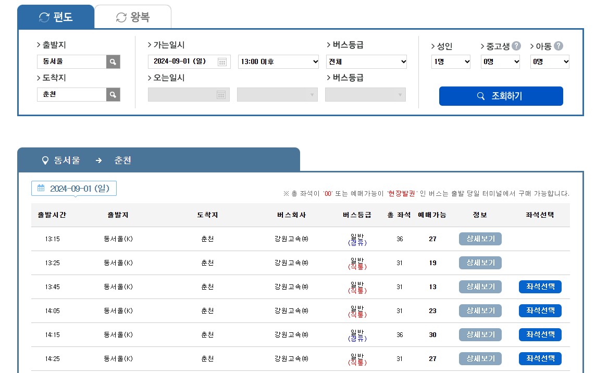Select 좌석선택 for the 13:45 bus
This screenshot has width=608, height=373.
pos(540,287)
